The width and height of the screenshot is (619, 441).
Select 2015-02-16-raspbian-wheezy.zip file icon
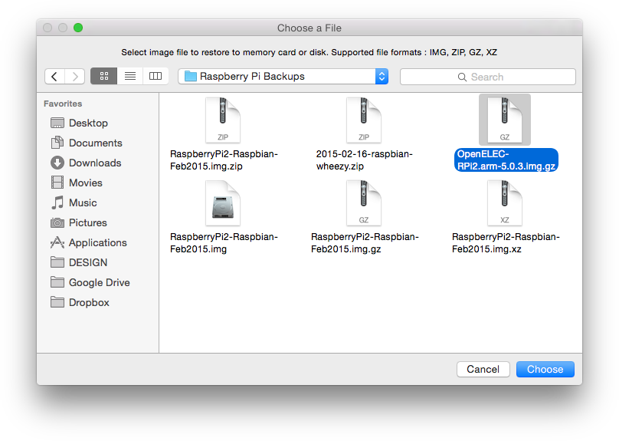click(364, 120)
